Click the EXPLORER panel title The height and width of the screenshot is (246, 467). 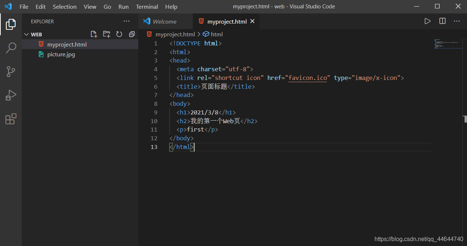[x=42, y=21]
